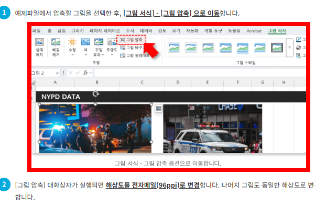Select column B header
The image size is (315, 208).
[97, 83]
